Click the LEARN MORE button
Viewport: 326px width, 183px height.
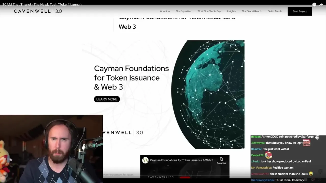[107, 99]
